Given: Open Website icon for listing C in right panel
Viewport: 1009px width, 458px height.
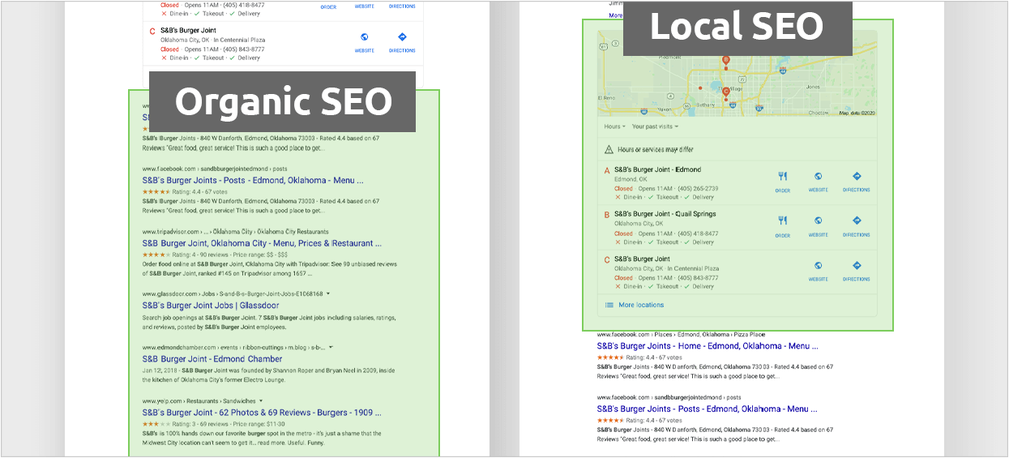Looking at the screenshot, I should (819, 265).
